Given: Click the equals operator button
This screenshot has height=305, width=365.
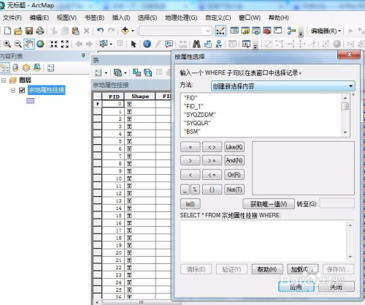Looking at the screenshot, I should [191, 147].
